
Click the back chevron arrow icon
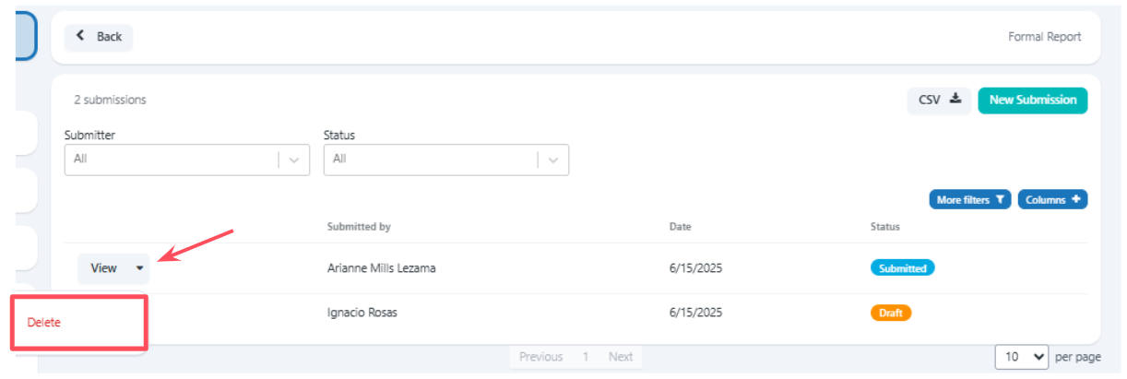point(80,36)
